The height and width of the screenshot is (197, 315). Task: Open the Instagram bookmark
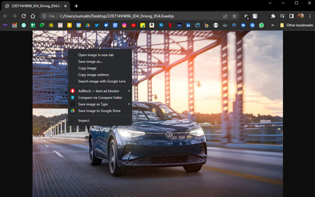click(x=124, y=25)
